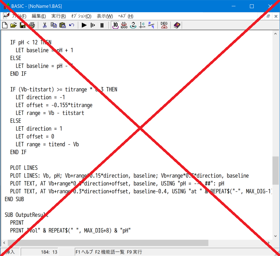Undo the last edit with the undo arrow
Image resolution: width=280 pixels, height=256 pixels.
click(x=71, y=25)
